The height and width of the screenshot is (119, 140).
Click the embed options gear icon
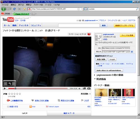132,52
